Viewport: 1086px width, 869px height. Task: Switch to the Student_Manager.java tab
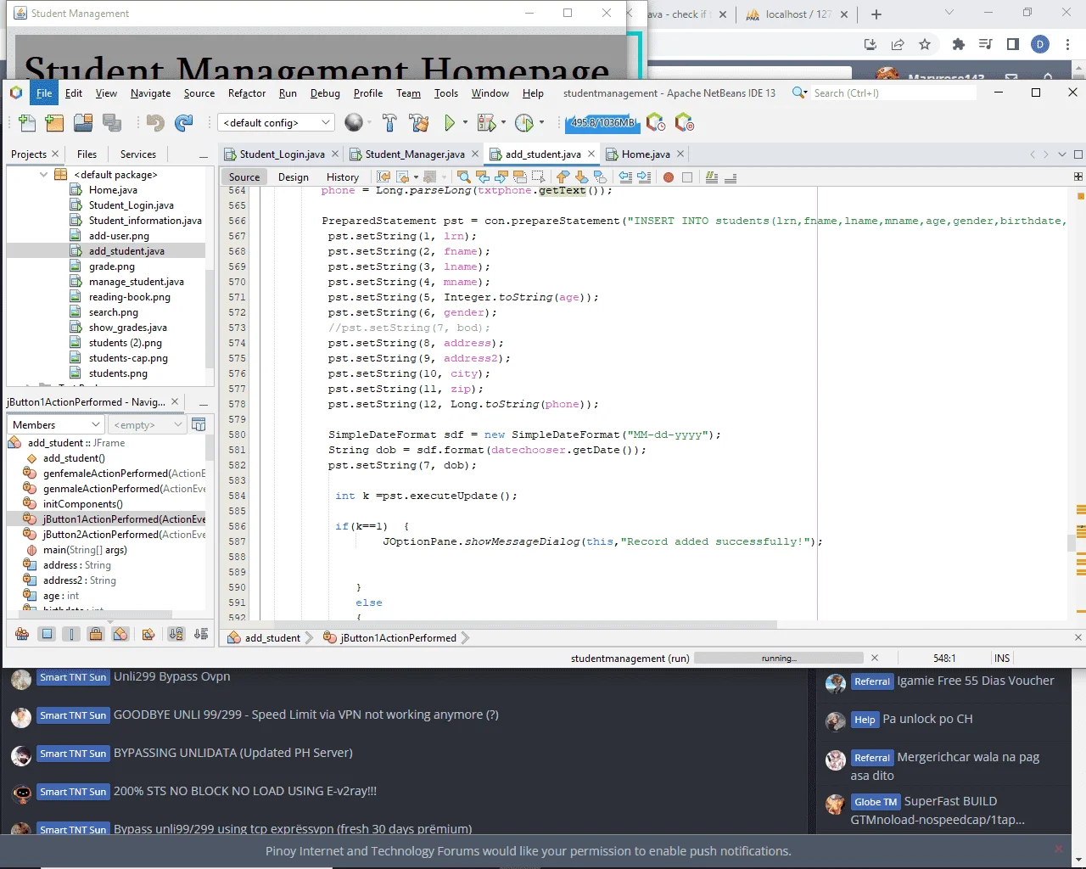pos(415,154)
